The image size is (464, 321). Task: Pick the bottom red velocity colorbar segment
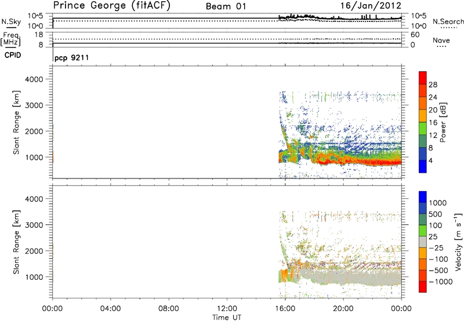pyautogui.click(x=423, y=287)
